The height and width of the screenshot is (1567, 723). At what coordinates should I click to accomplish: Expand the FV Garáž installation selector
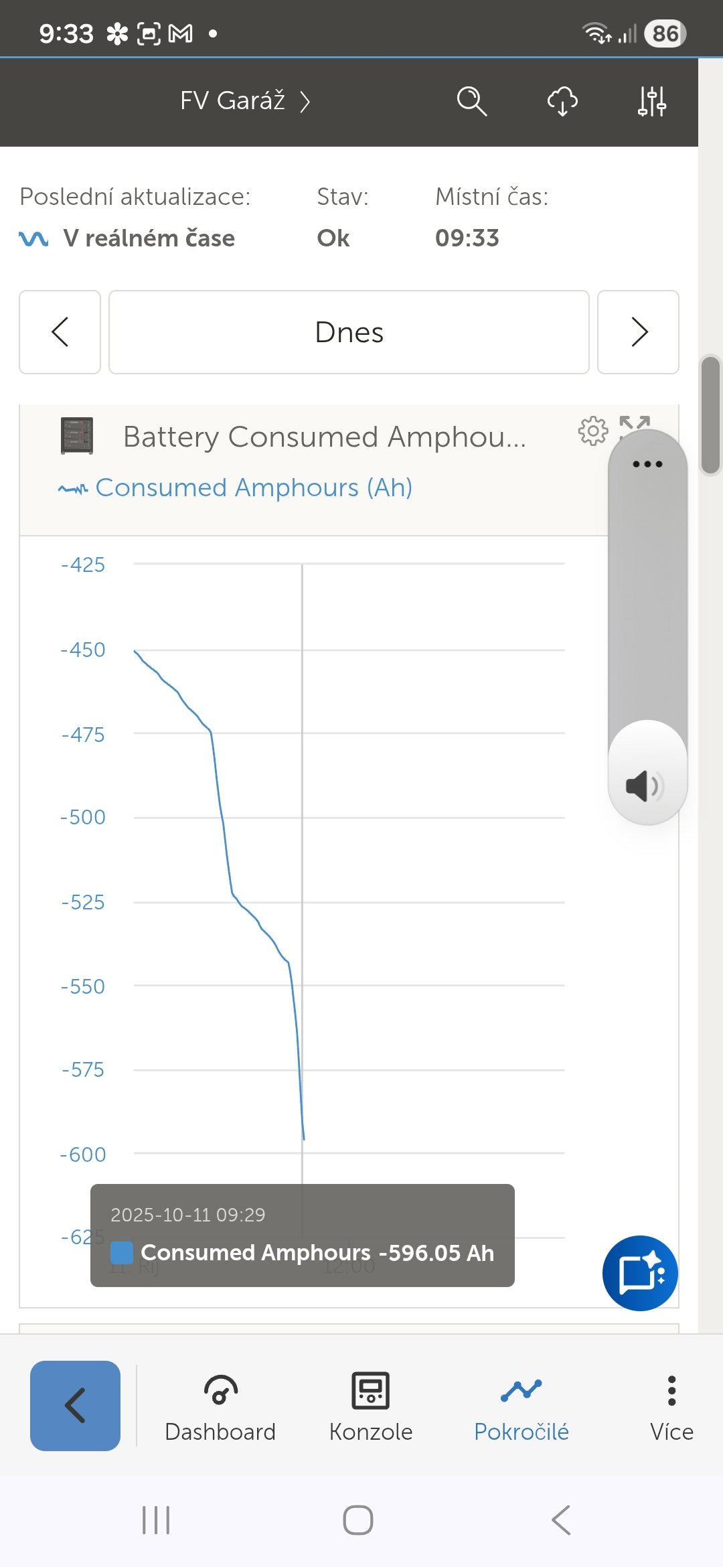pyautogui.click(x=245, y=101)
